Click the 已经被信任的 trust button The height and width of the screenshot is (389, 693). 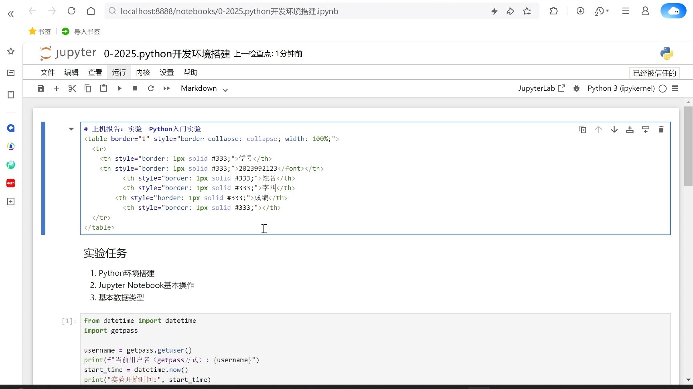[654, 73]
